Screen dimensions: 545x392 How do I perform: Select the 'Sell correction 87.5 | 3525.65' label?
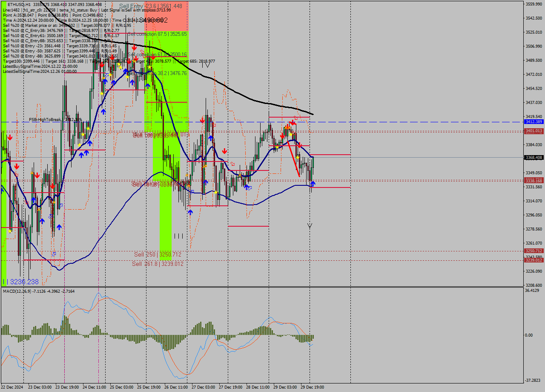[x=157, y=34]
